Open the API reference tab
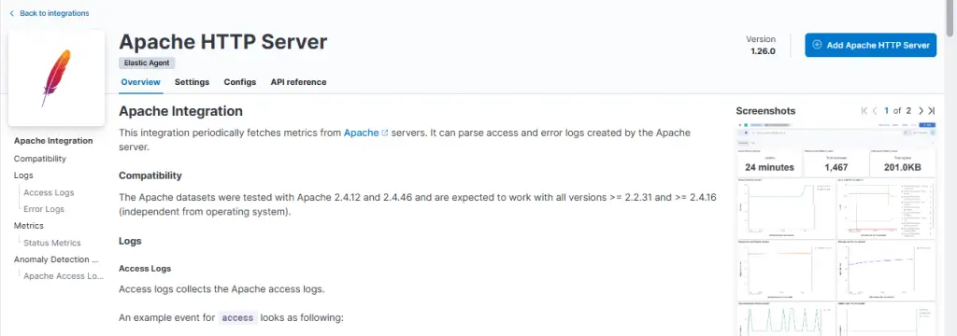Image resolution: width=957 pixels, height=336 pixels. coord(298,82)
